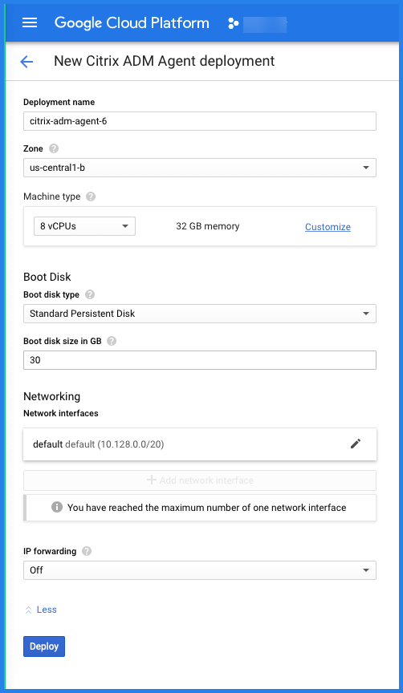This screenshot has height=693, width=403.
Task: Click the info icon in network interface notice
Action: (x=57, y=507)
